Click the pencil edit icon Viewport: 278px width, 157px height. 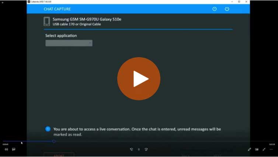pos(249,149)
